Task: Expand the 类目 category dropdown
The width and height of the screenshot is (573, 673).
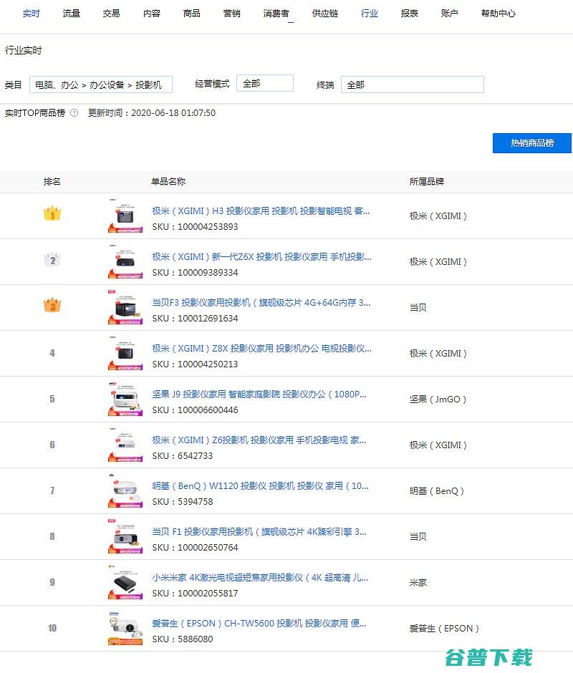Action: [101, 84]
